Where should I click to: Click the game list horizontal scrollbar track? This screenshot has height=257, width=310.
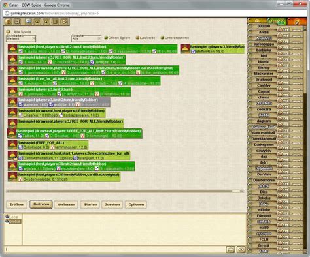click(x=125, y=191)
